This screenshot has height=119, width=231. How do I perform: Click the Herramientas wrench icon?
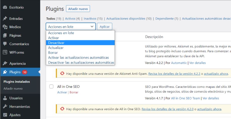[5, 107]
